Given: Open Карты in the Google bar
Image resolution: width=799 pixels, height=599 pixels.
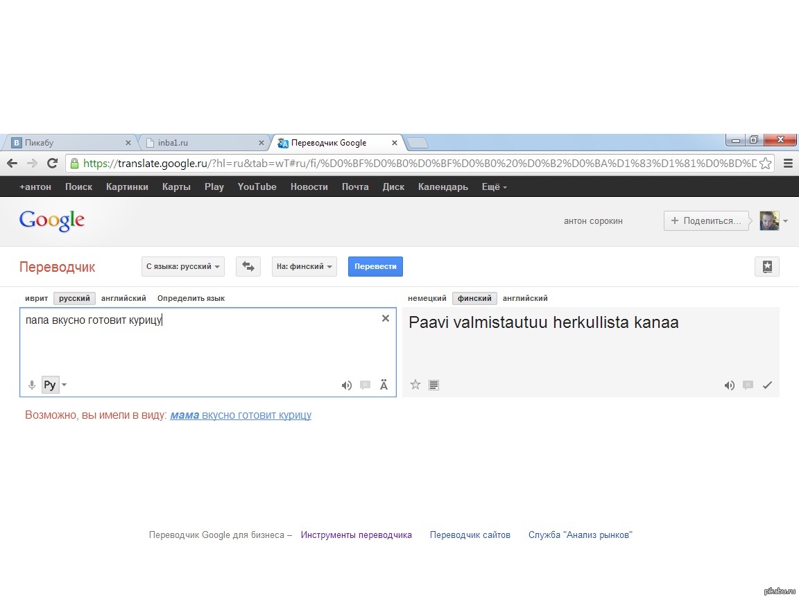Looking at the screenshot, I should click(176, 187).
